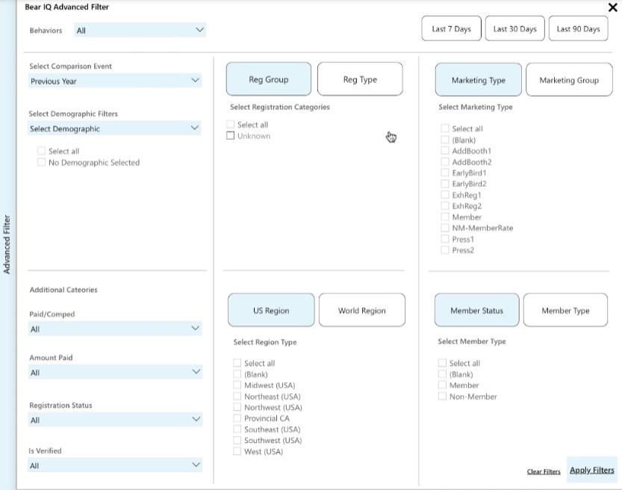Expand the Paid/Comped dropdown

pos(115,329)
